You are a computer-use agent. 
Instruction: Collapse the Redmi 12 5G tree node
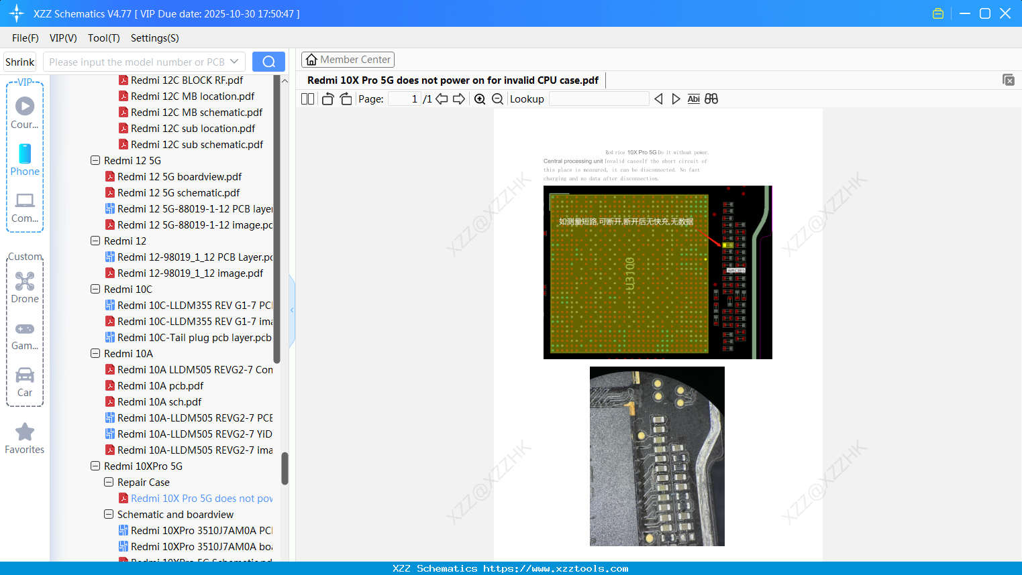pos(95,160)
